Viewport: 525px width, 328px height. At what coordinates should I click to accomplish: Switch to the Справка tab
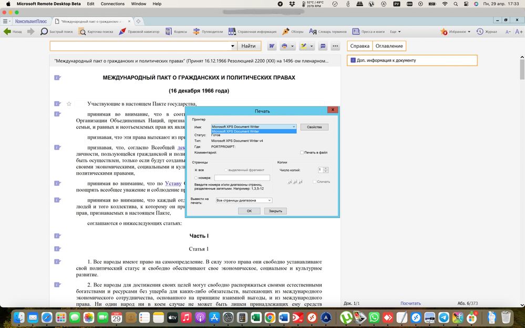click(x=359, y=46)
